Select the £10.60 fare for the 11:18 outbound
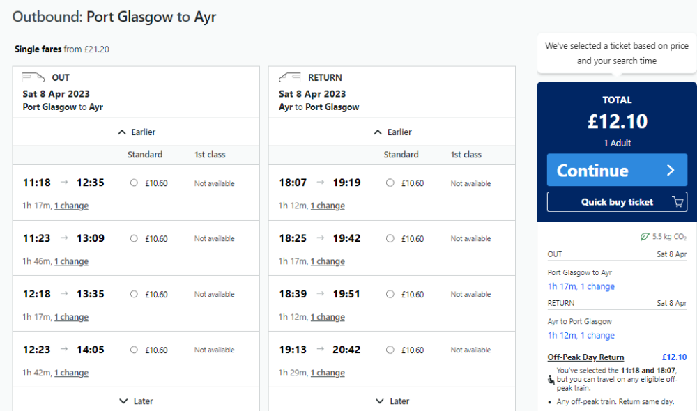This screenshot has height=411, width=697. coord(134,183)
